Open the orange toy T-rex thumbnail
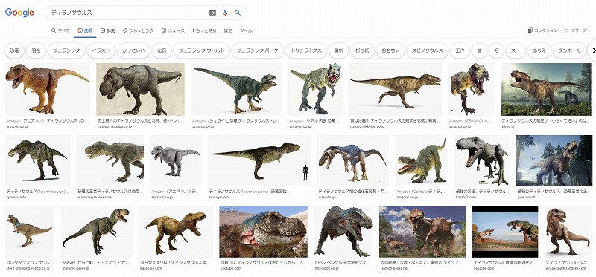596x277 pixels. tap(48, 89)
